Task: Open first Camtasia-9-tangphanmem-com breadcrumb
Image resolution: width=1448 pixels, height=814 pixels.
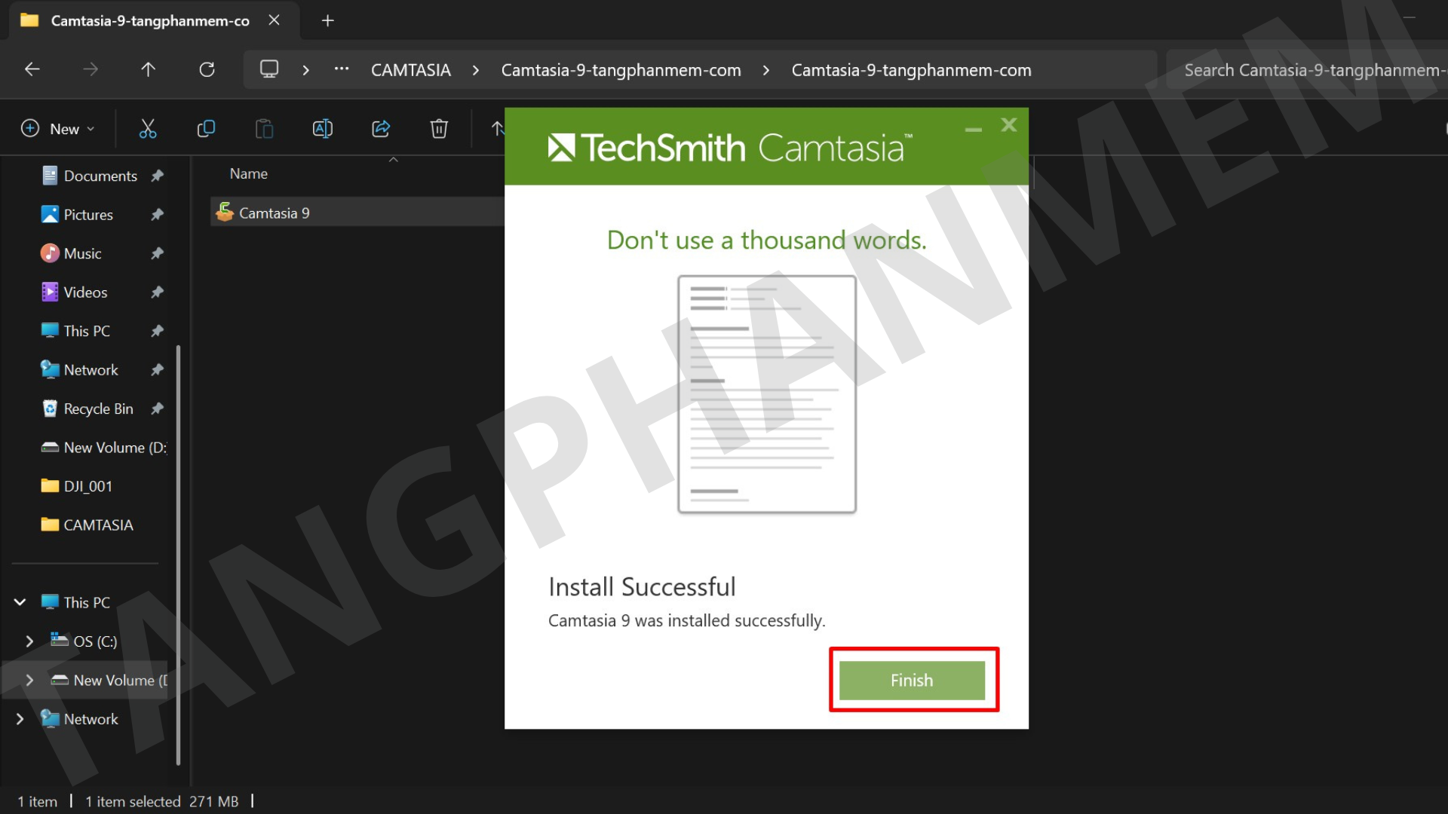Action: pyautogui.click(x=621, y=70)
